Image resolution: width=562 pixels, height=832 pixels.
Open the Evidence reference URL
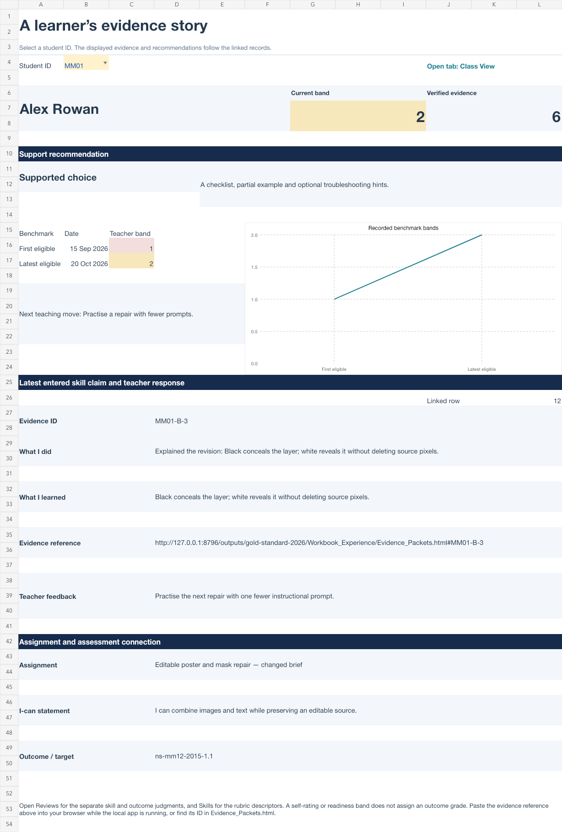click(x=319, y=543)
